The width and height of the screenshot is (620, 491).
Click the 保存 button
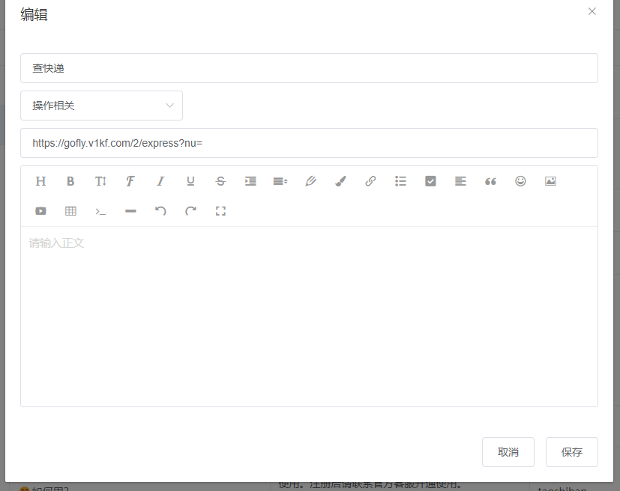[571, 452]
